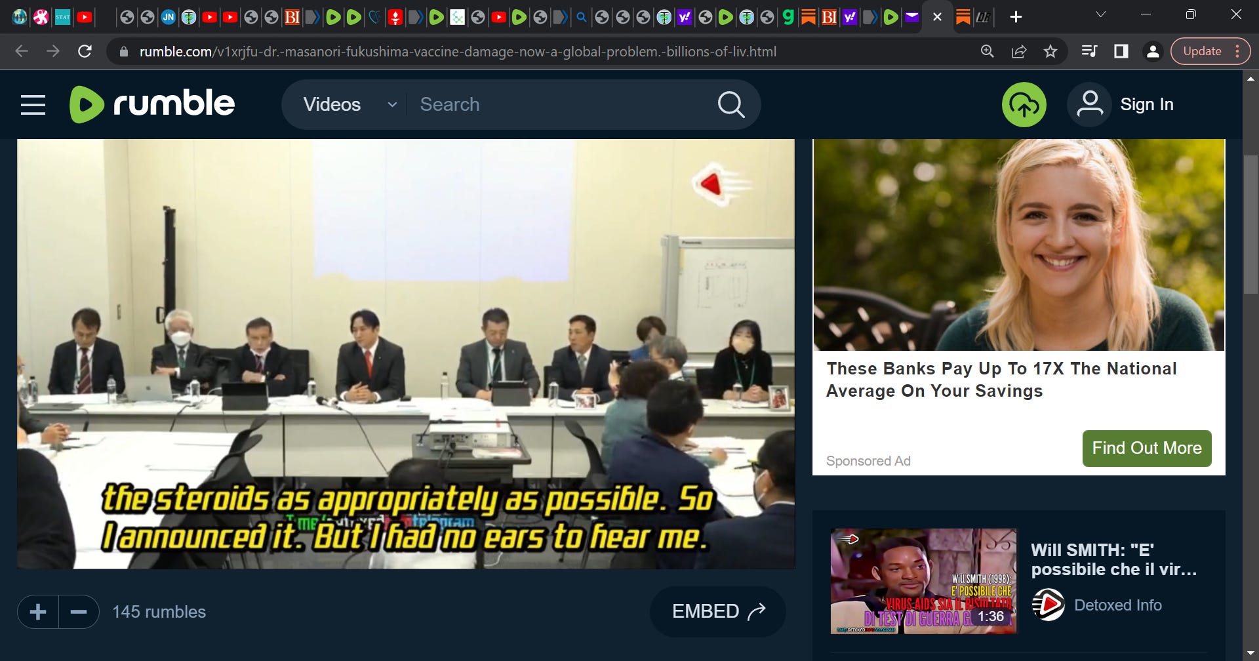Image resolution: width=1259 pixels, height=661 pixels.
Task: Close the current active tab
Action: click(x=937, y=17)
